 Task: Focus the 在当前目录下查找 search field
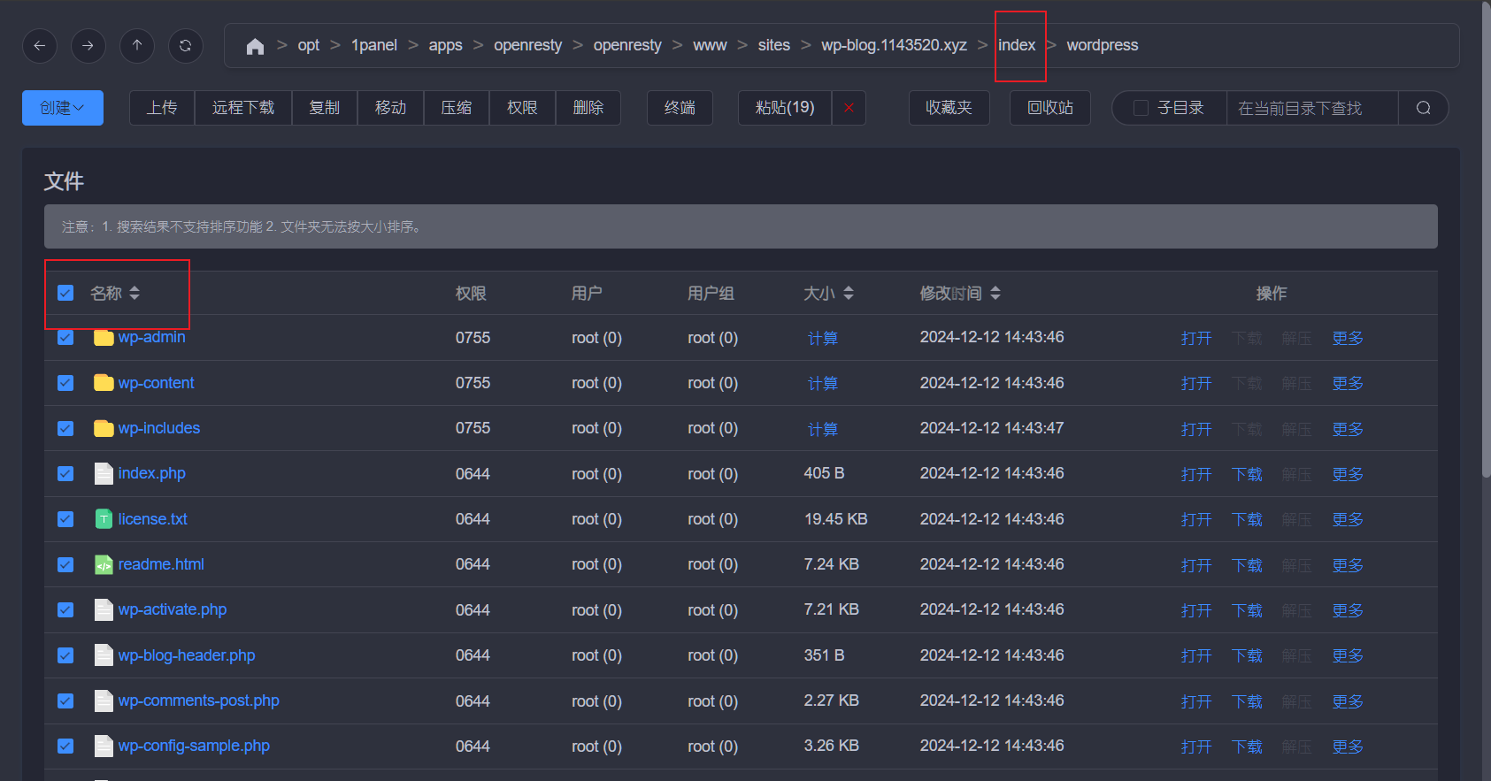[x=1312, y=108]
